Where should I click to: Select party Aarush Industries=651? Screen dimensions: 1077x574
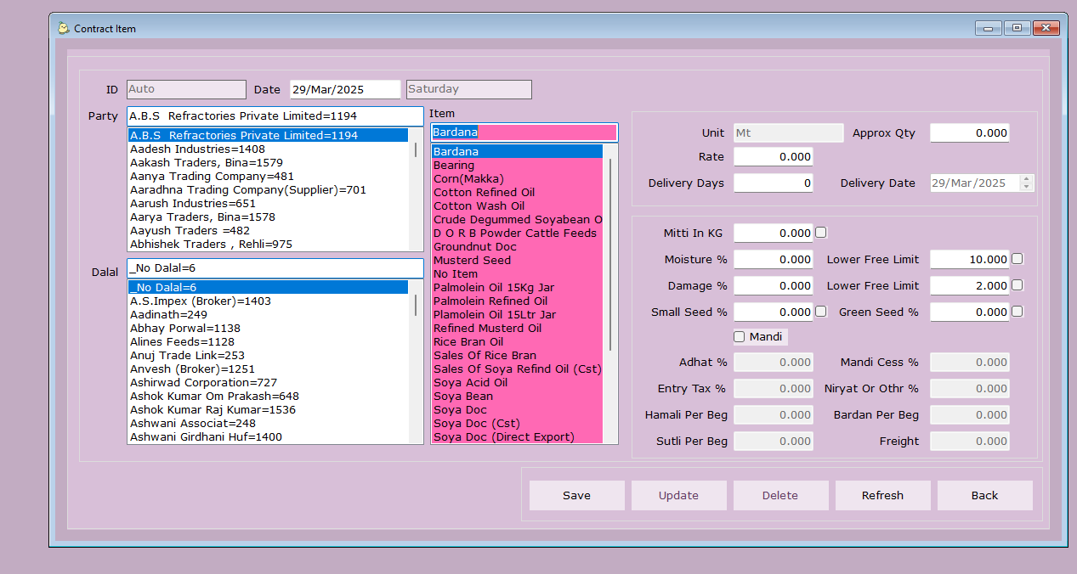pos(268,204)
